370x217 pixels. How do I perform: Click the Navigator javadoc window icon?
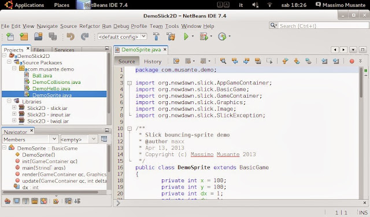[x=104, y=139]
